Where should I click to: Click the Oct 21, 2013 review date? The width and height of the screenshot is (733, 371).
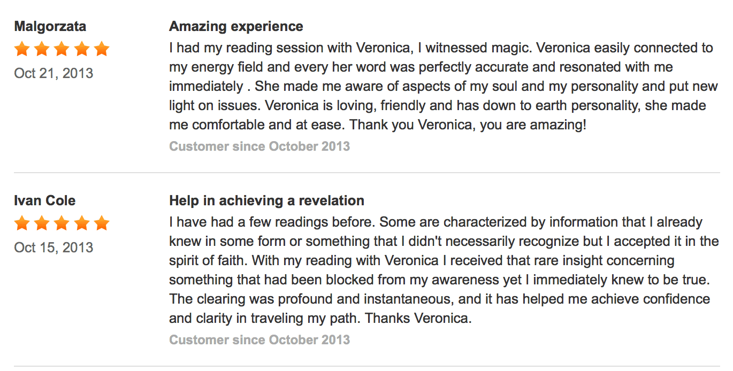click(x=54, y=73)
